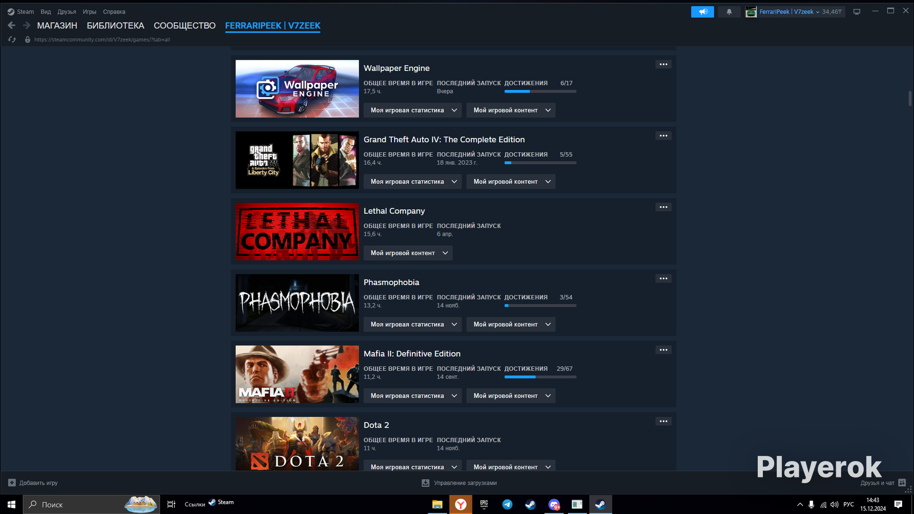The image size is (914, 514).
Task: Expand game statistics dropdown for Wallpaper Engine
Action: click(x=413, y=110)
